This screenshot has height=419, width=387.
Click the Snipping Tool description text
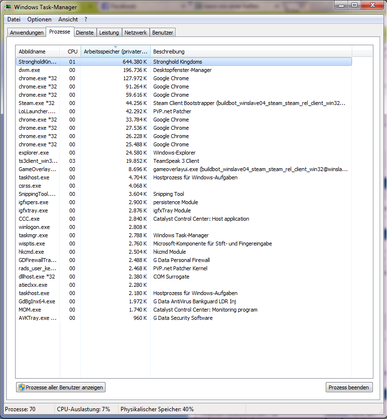[x=169, y=194]
